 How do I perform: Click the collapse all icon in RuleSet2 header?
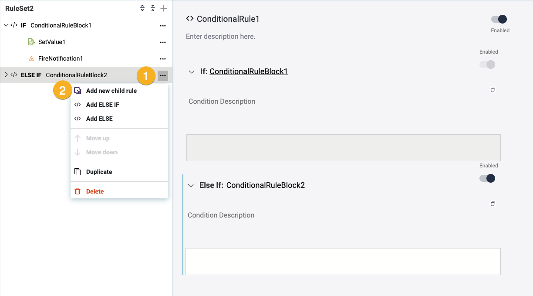tap(153, 8)
